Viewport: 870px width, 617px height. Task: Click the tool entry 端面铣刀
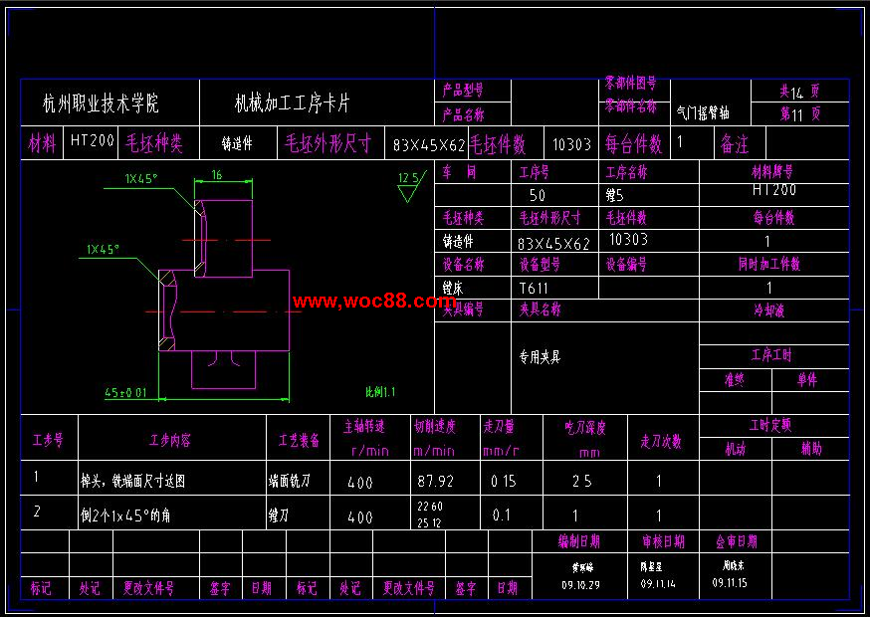tap(289, 481)
